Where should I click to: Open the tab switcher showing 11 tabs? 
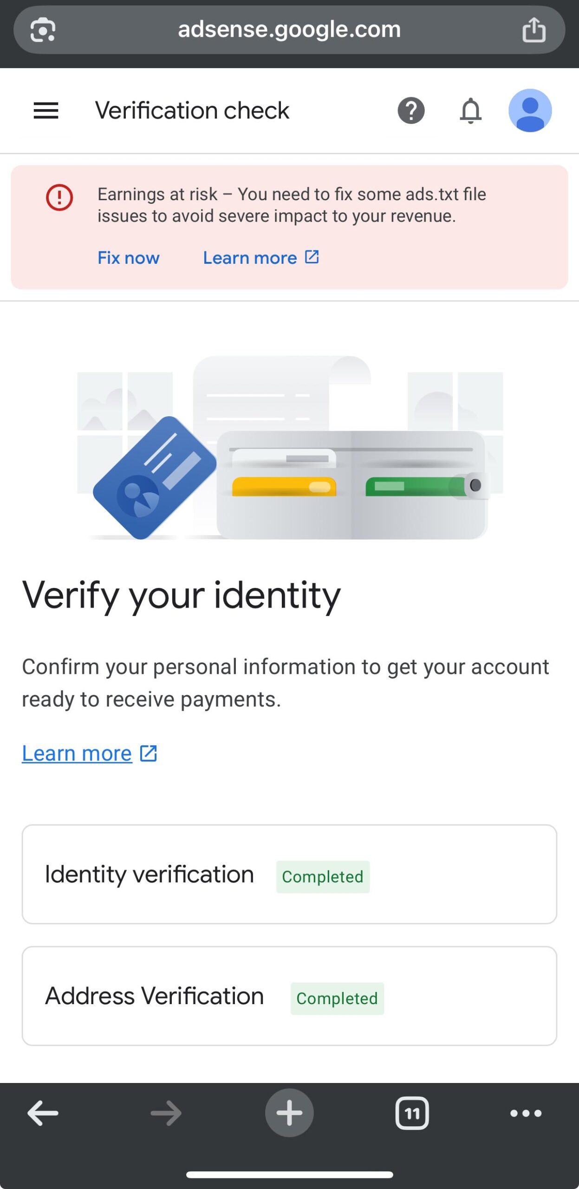point(412,1113)
